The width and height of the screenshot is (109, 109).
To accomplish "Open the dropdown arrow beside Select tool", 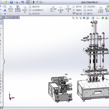I will point(31,2).
